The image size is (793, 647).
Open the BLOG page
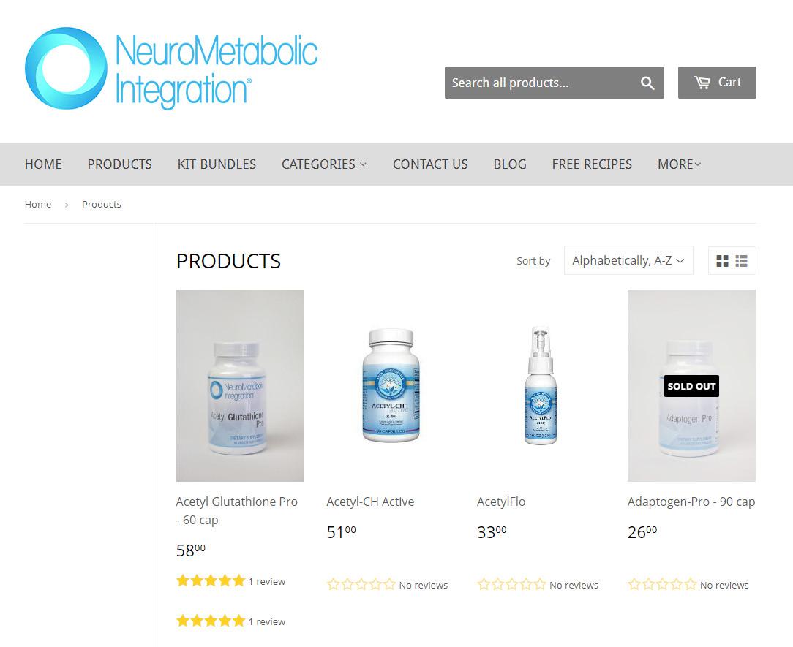(510, 164)
